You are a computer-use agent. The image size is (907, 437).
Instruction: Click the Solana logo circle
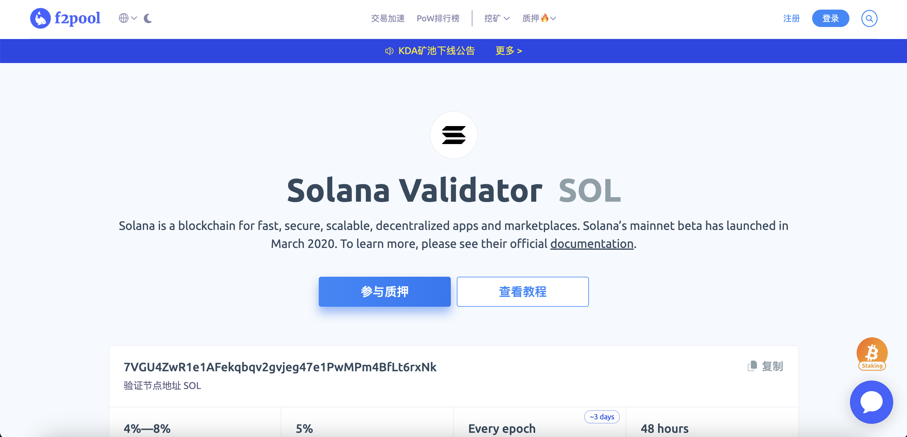click(453, 135)
